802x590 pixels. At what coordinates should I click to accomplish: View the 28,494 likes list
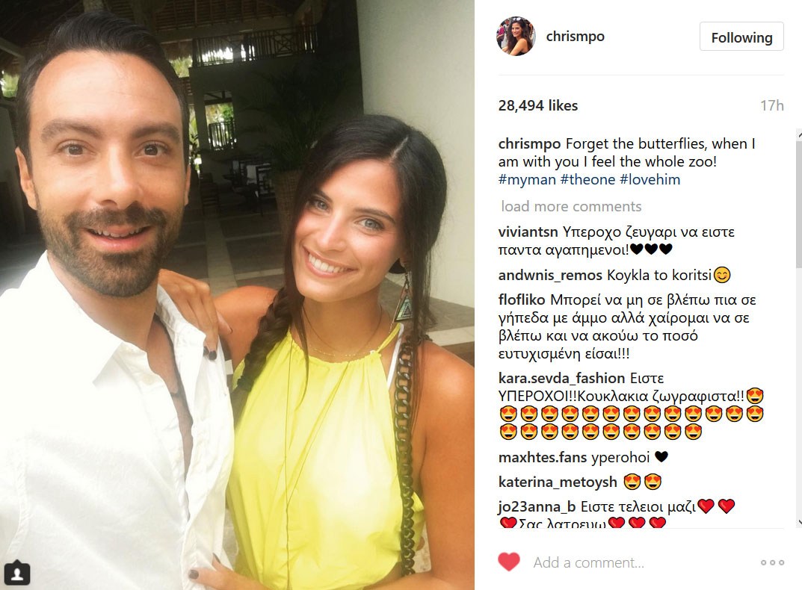coord(538,105)
